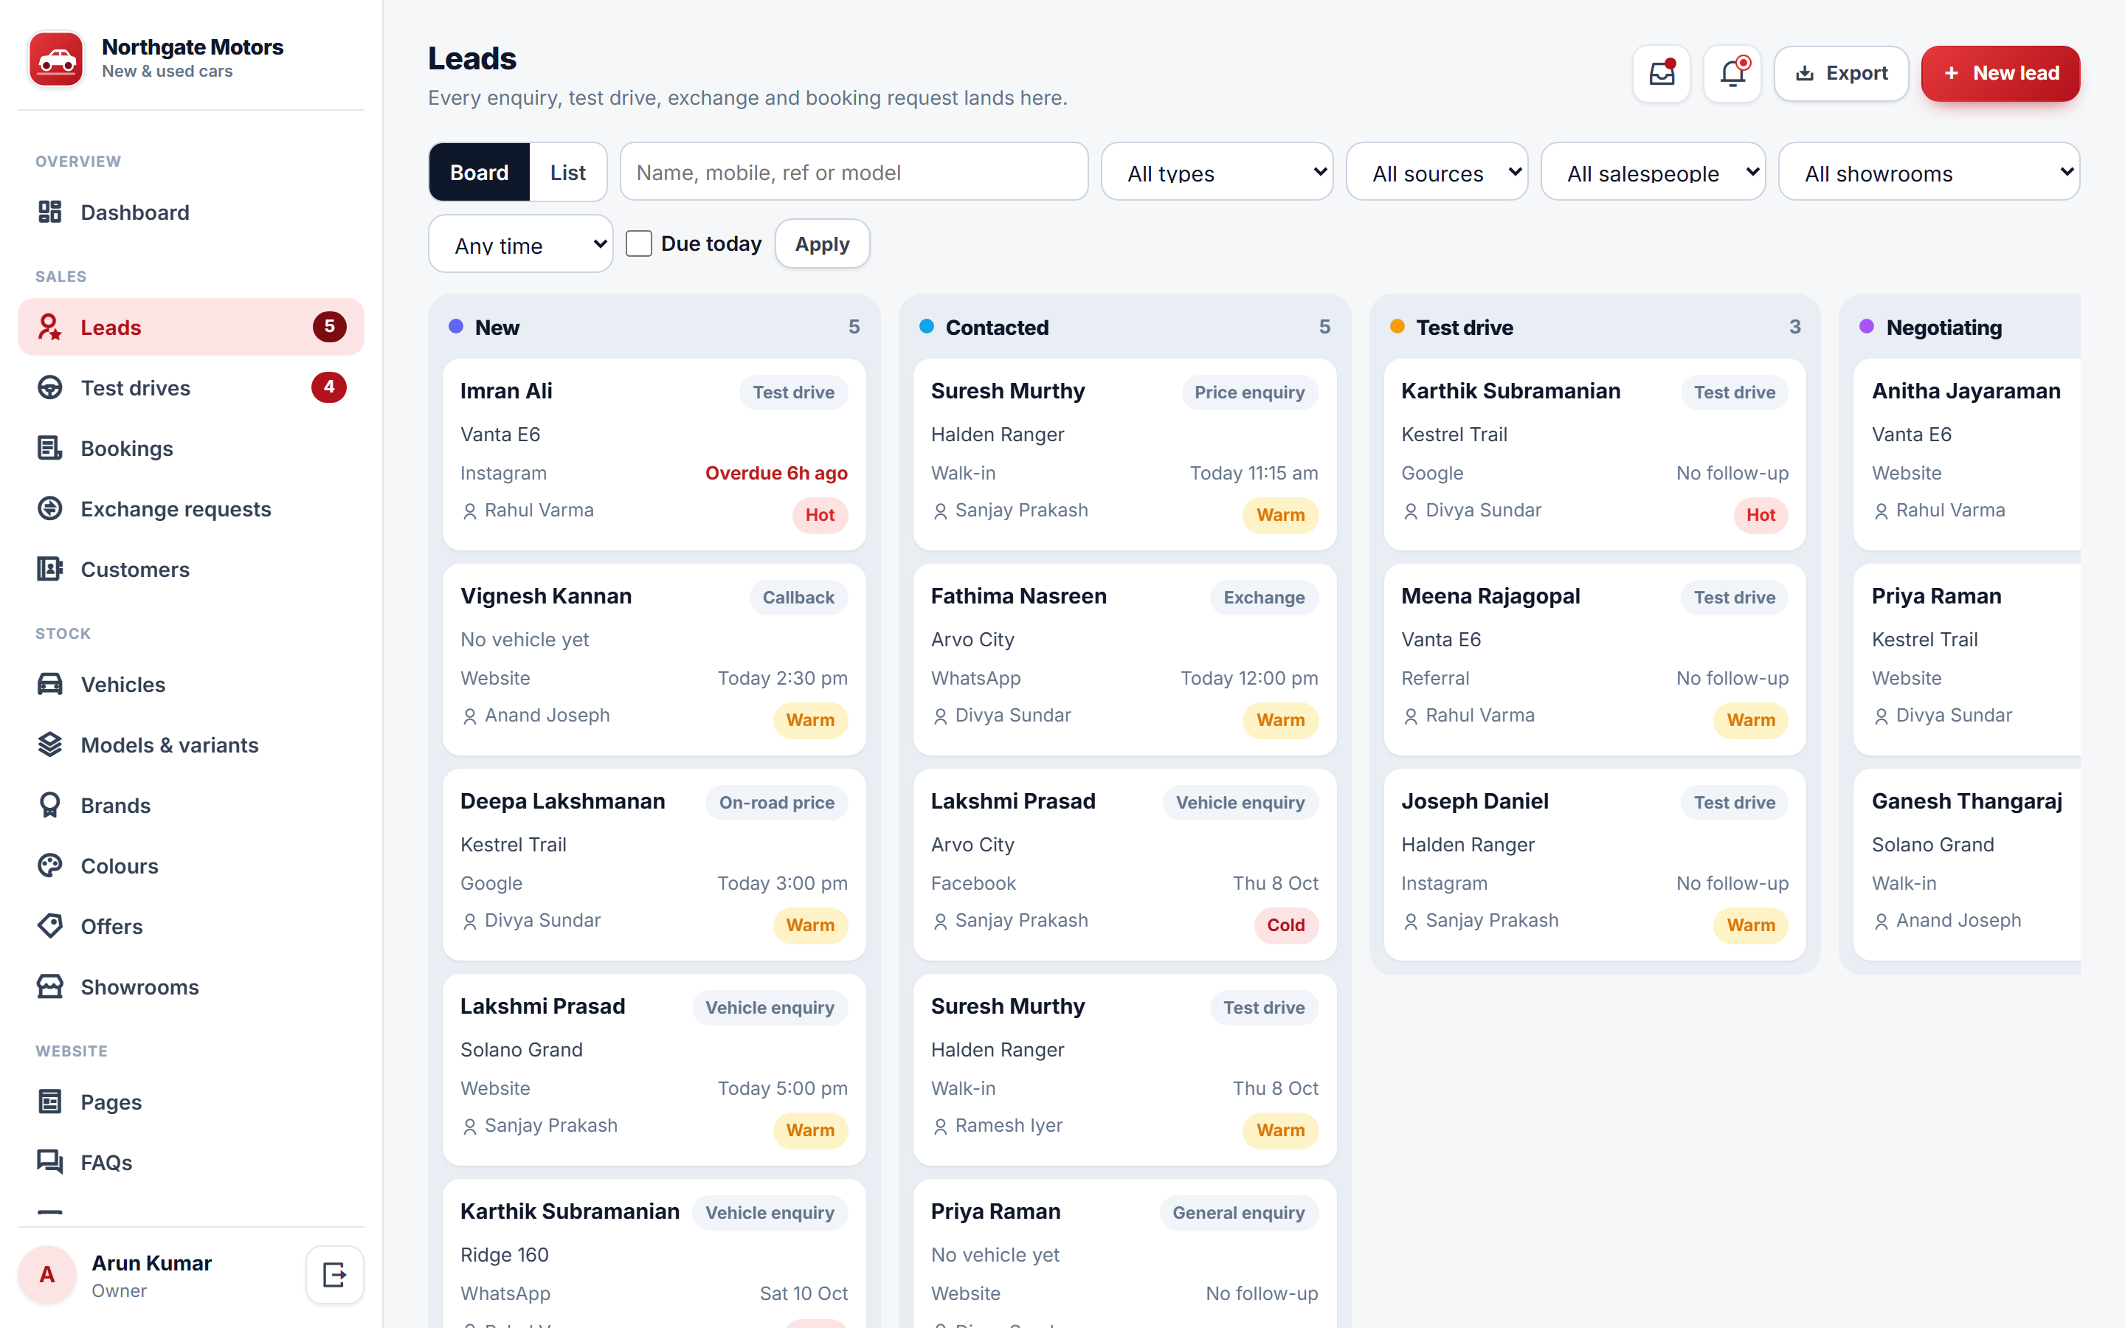
Task: Click Hot tag on Karthik Subramanian
Action: [1761, 515]
